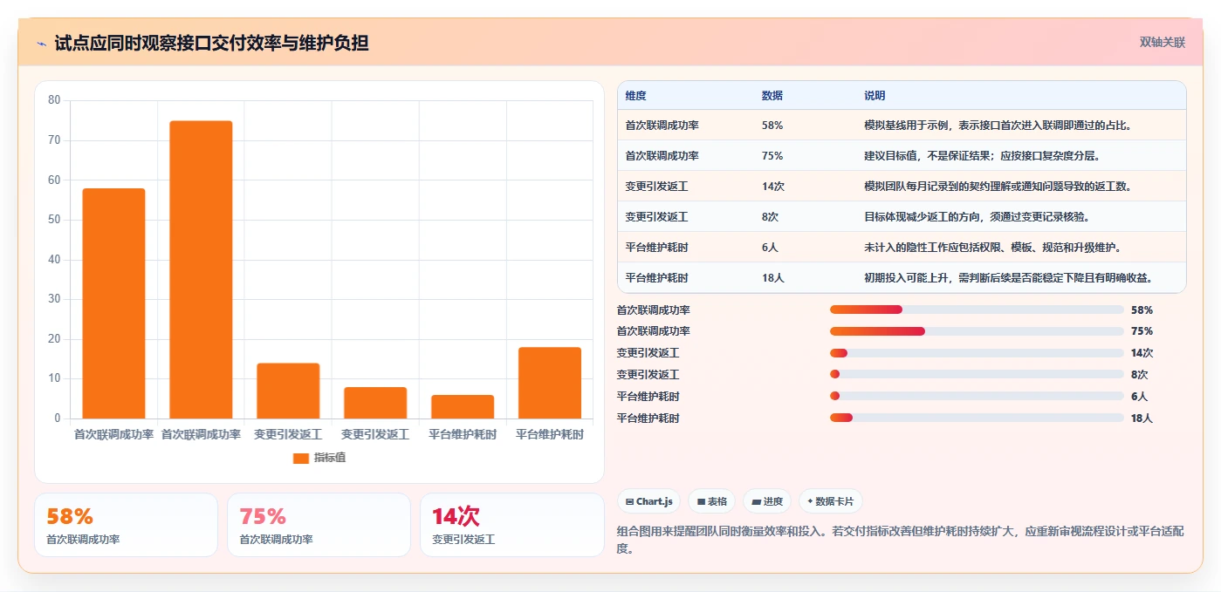The height and width of the screenshot is (592, 1221).
Task: Click the description starting 建议目标值
Action: 982,156
